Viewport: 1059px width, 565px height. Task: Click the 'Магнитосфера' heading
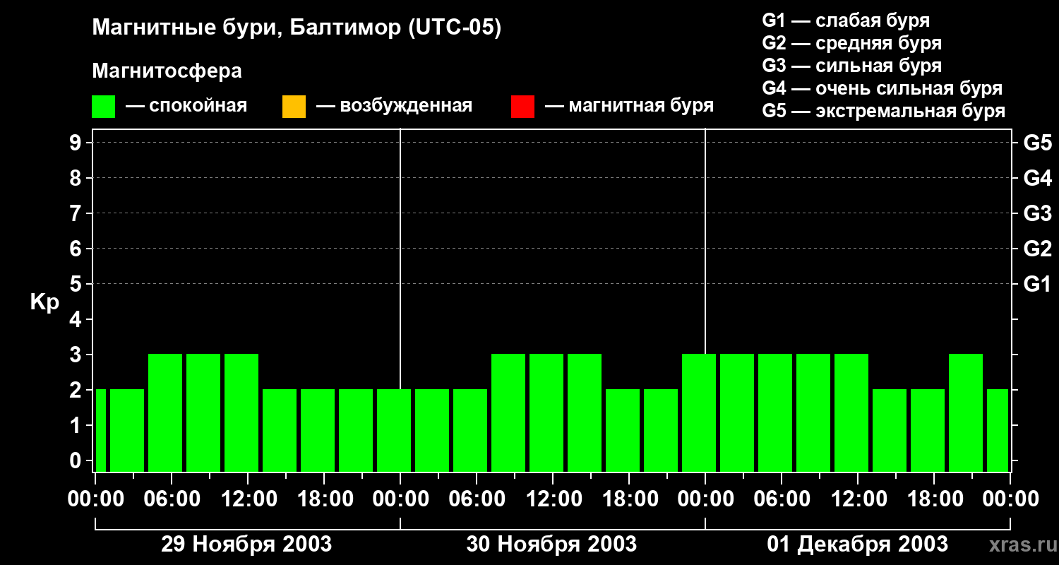(167, 71)
